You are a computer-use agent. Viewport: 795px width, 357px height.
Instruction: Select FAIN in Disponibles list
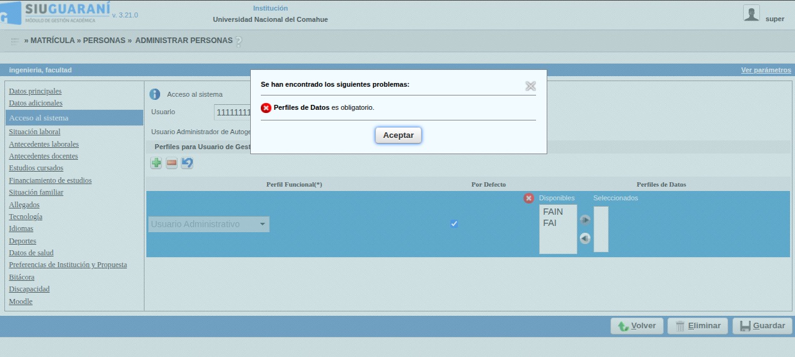click(x=553, y=212)
